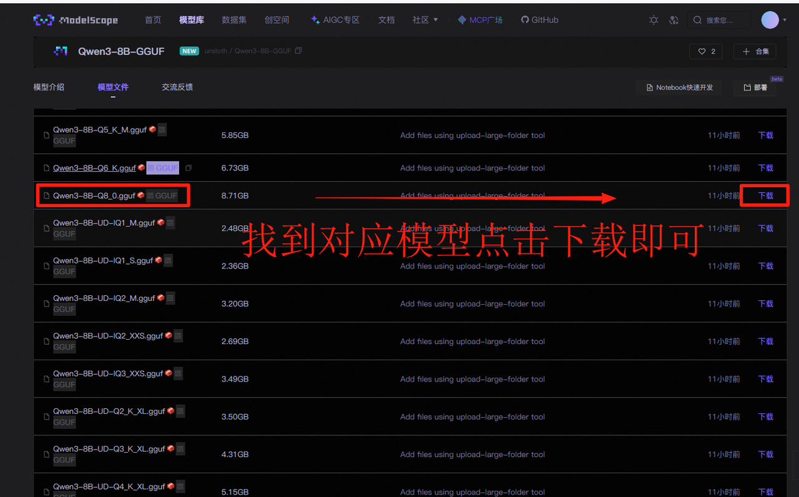
Task: Click the GitHub link in the navigation
Action: click(x=540, y=20)
